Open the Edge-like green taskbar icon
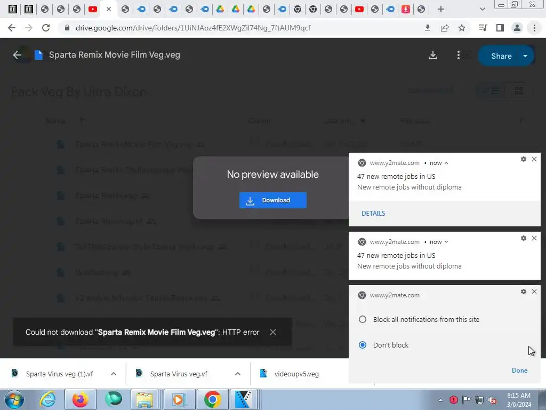 pyautogui.click(x=113, y=399)
